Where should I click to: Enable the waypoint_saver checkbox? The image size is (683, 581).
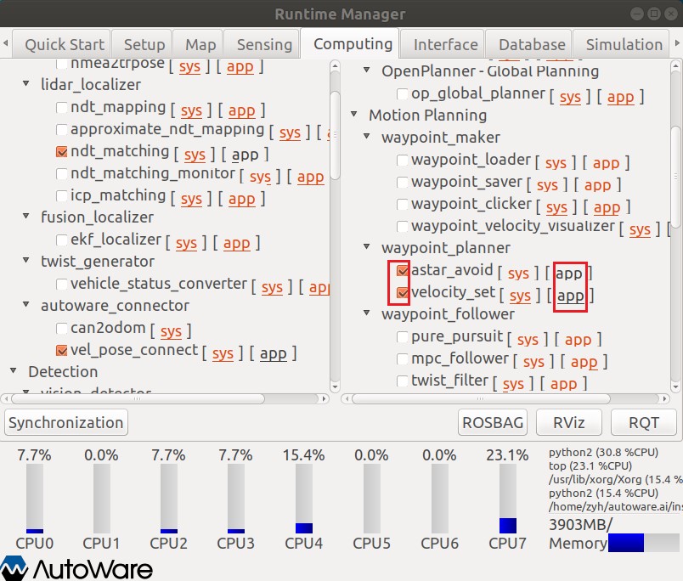pyautogui.click(x=403, y=183)
